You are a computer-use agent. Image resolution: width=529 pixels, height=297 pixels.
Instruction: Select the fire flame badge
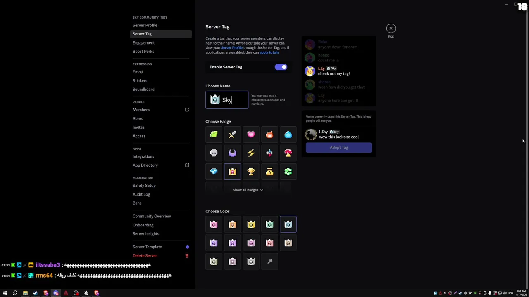click(x=269, y=134)
